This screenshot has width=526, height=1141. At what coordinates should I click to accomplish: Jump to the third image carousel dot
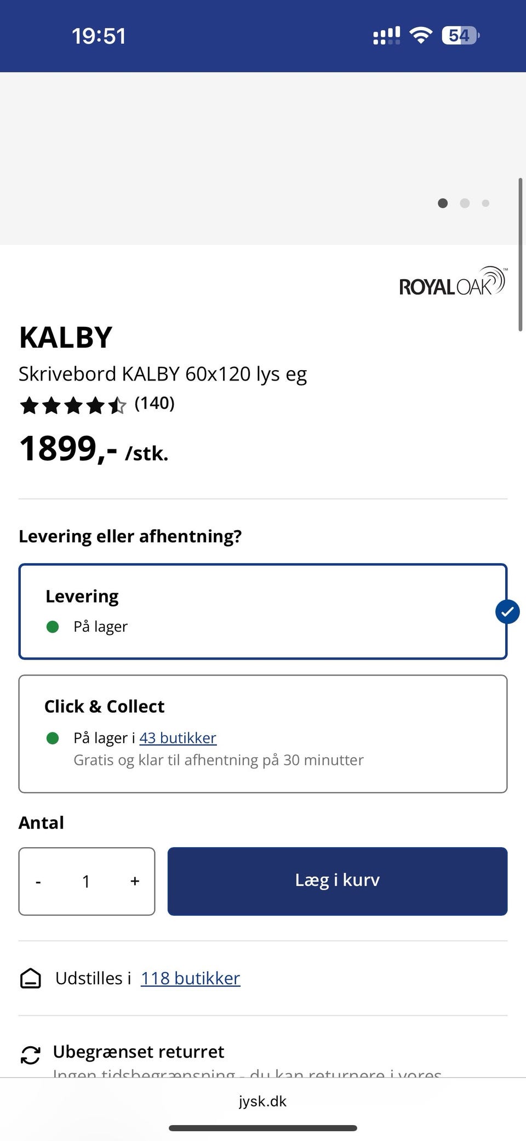[485, 203]
